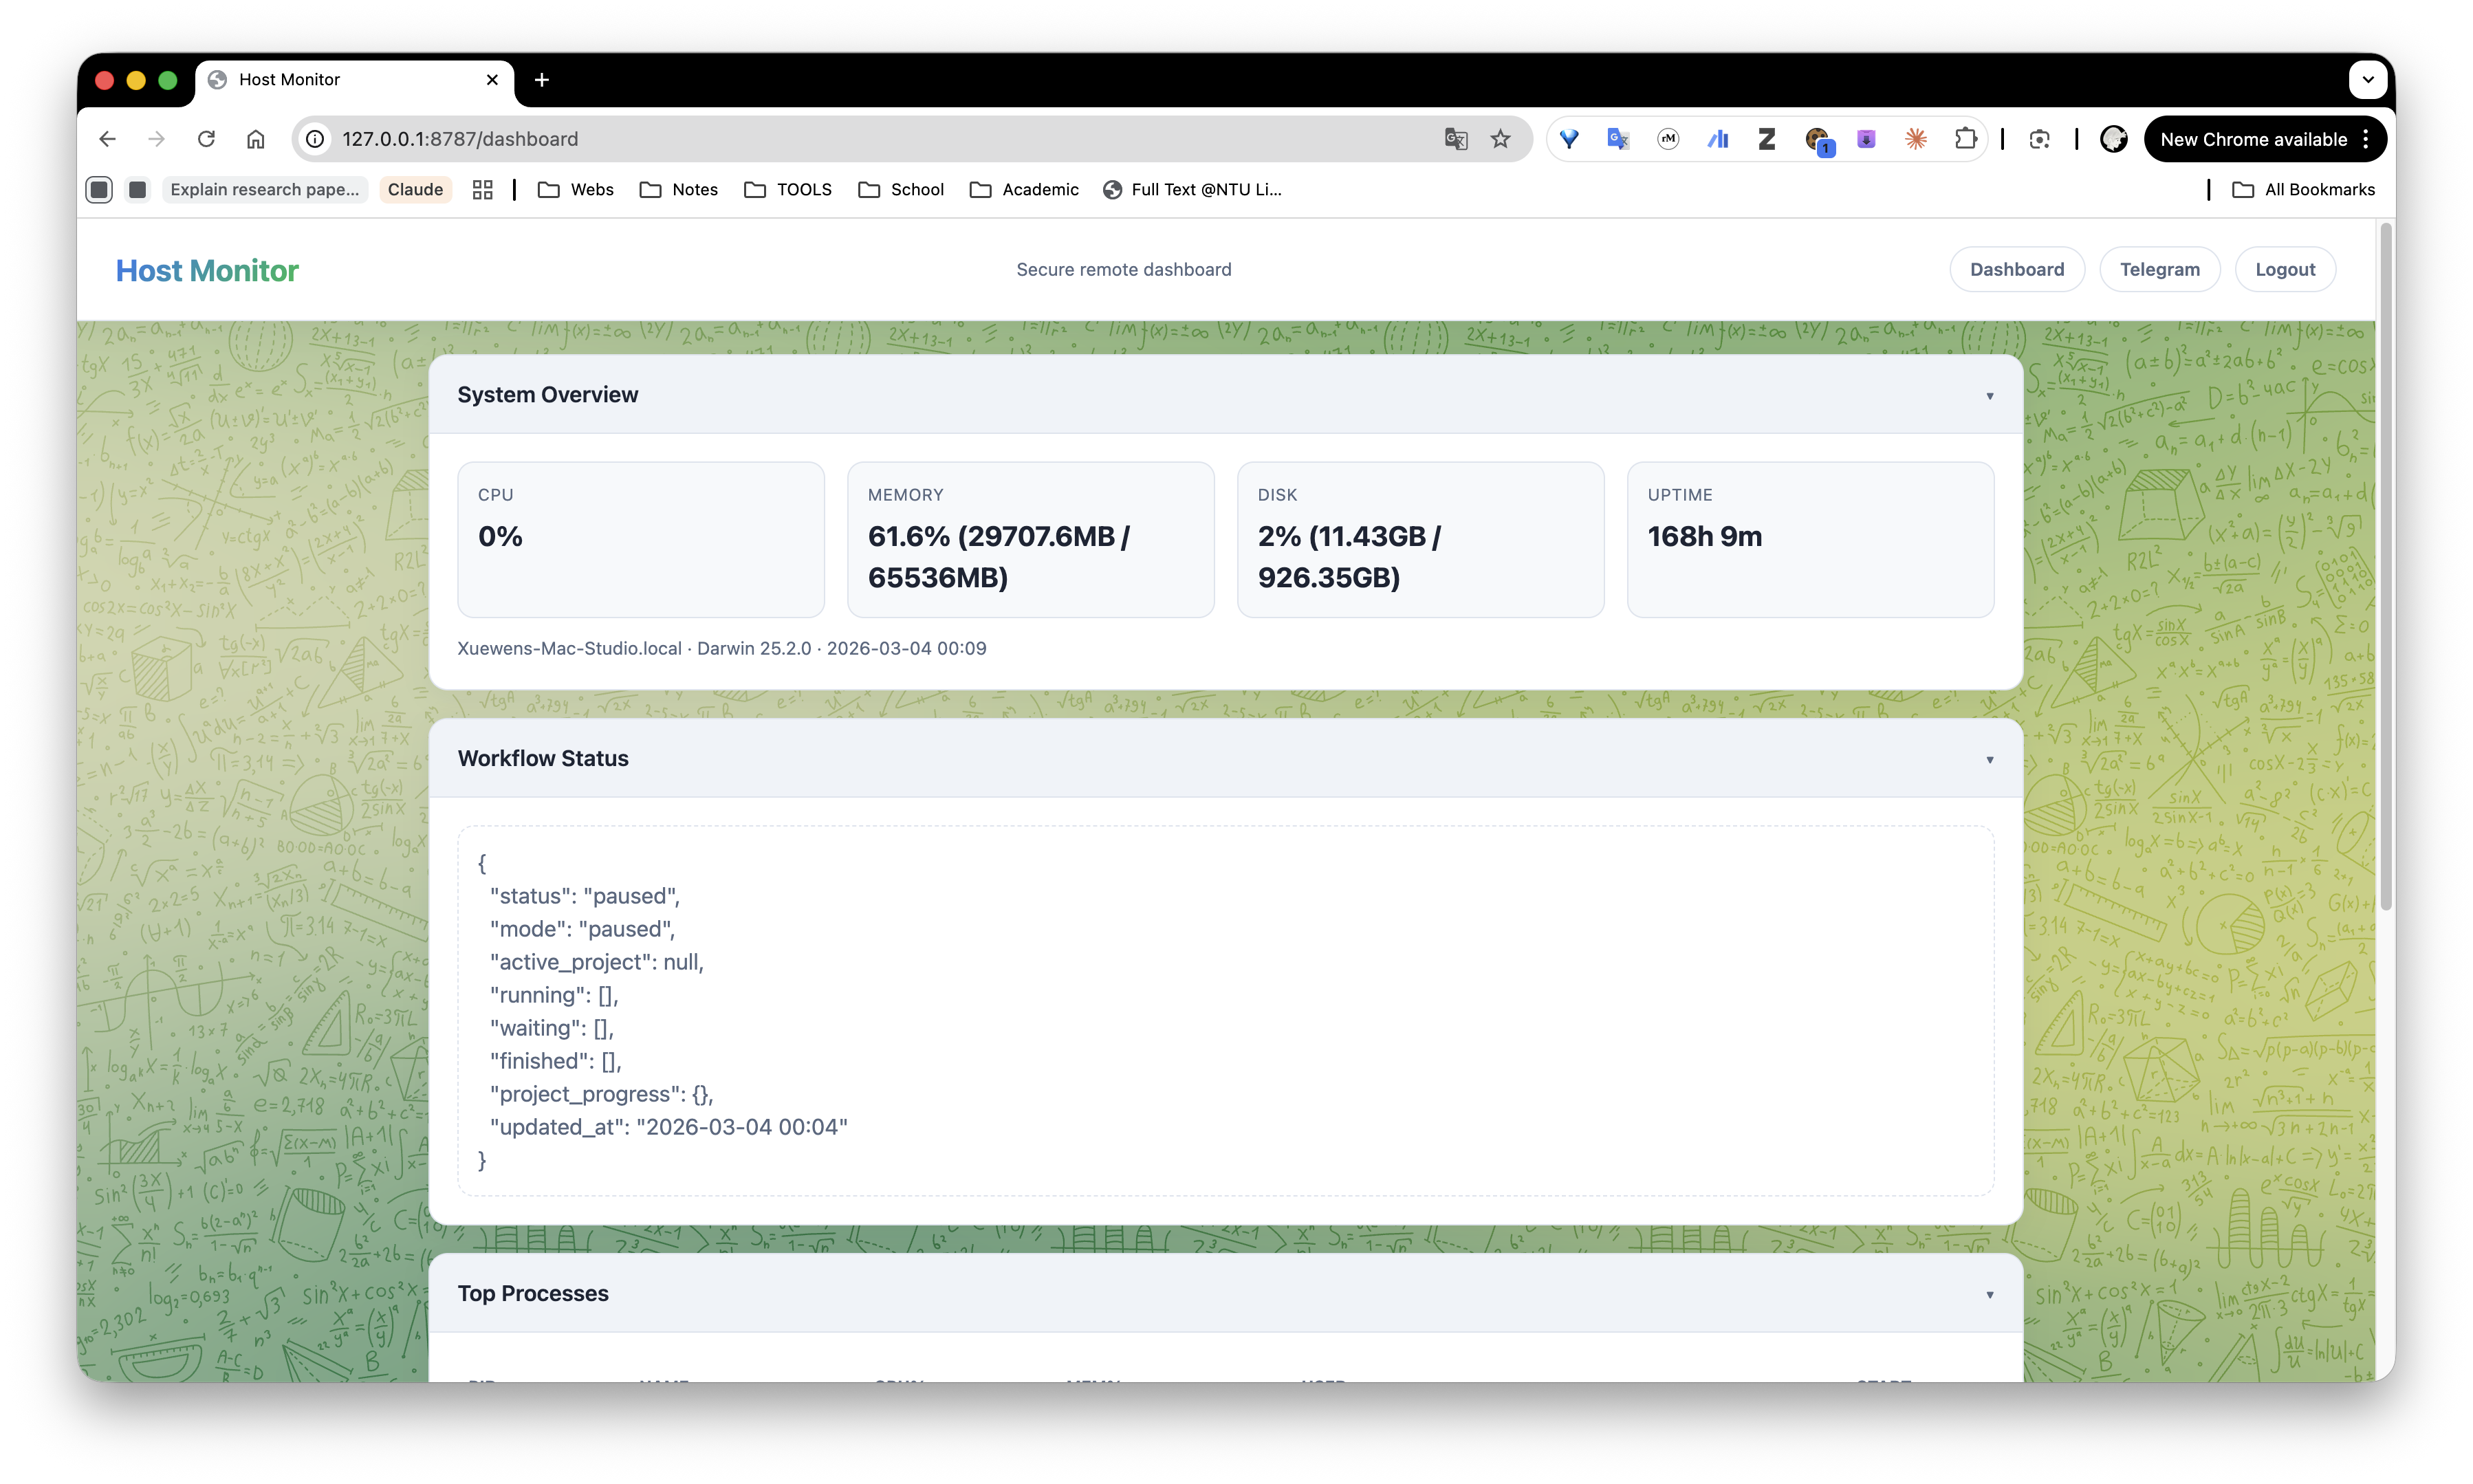Click the browser forward arrow
Image resolution: width=2473 pixels, height=1484 pixels.
coord(157,139)
